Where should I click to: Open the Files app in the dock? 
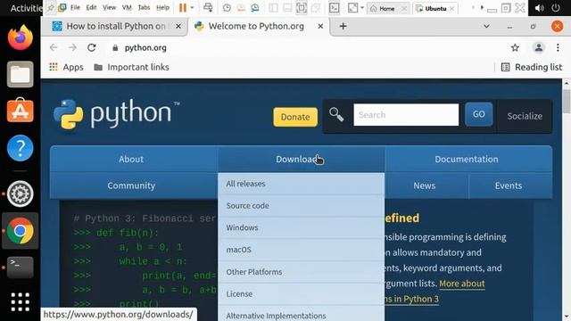tap(20, 75)
